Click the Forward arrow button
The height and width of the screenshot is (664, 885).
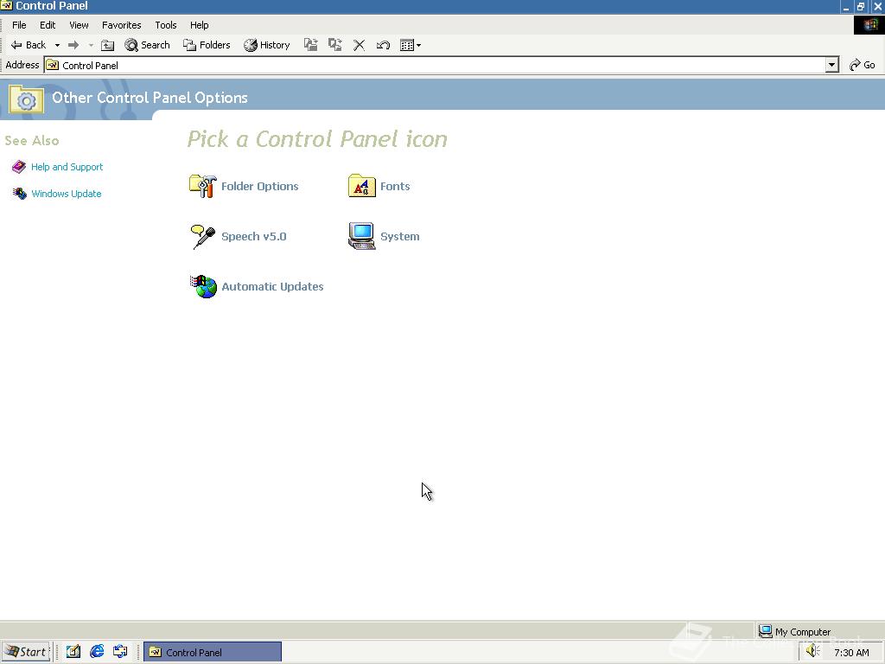tap(73, 45)
